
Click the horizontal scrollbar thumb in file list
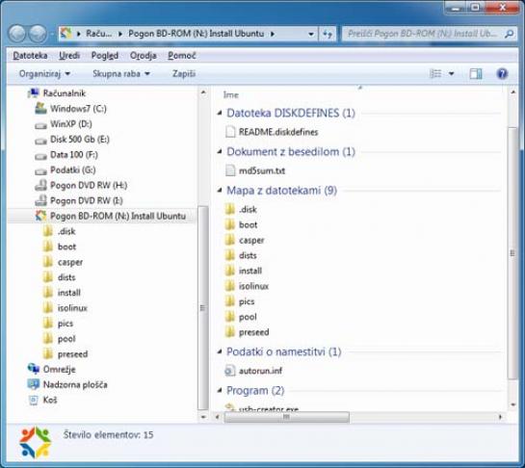point(287,417)
